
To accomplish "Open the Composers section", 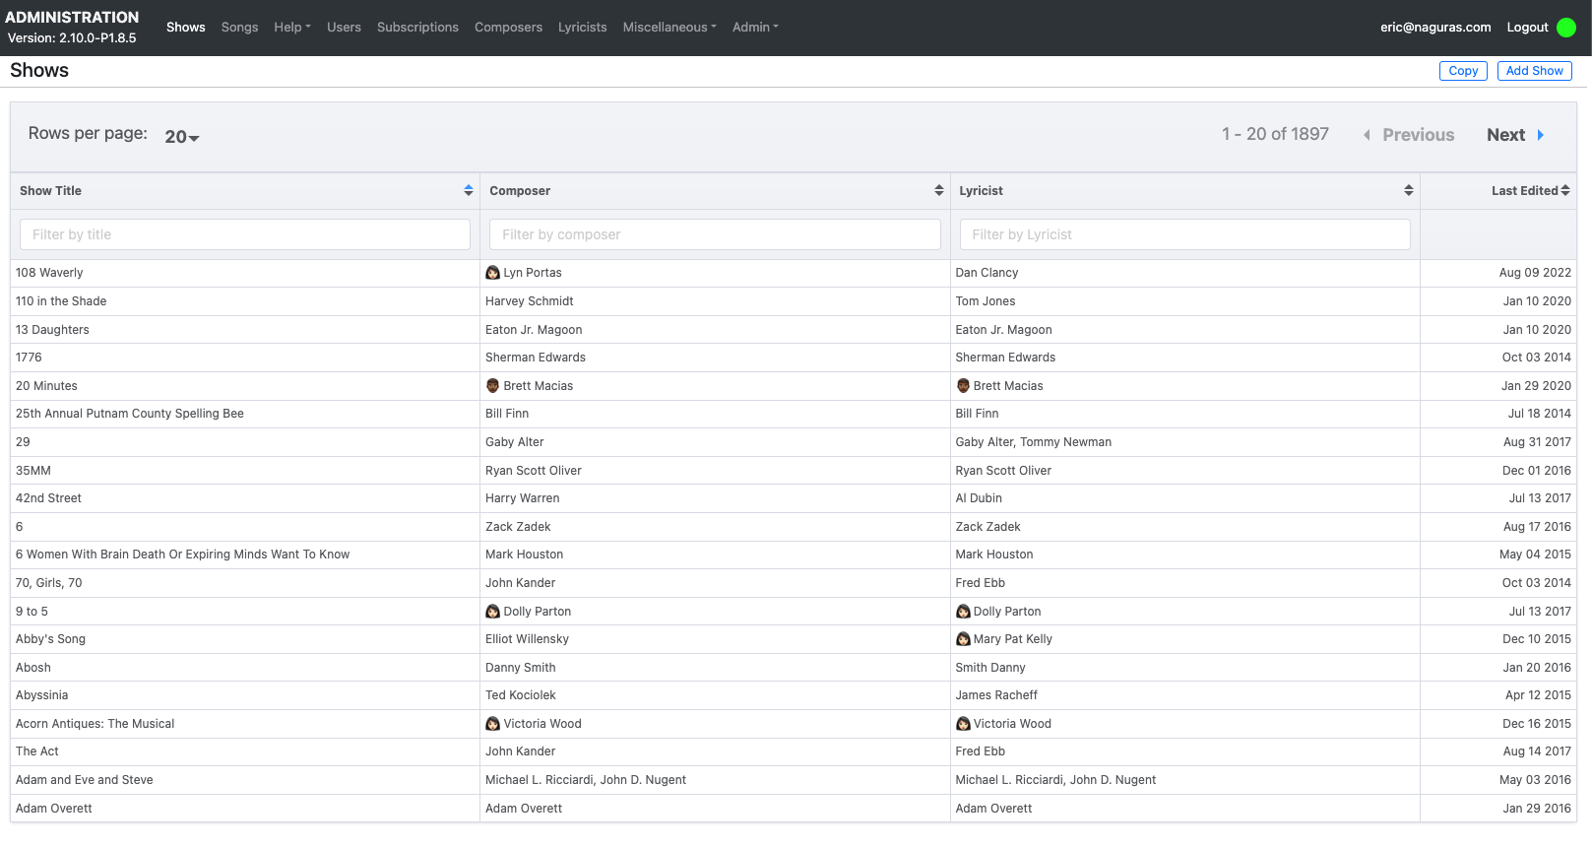I will pos(508,28).
